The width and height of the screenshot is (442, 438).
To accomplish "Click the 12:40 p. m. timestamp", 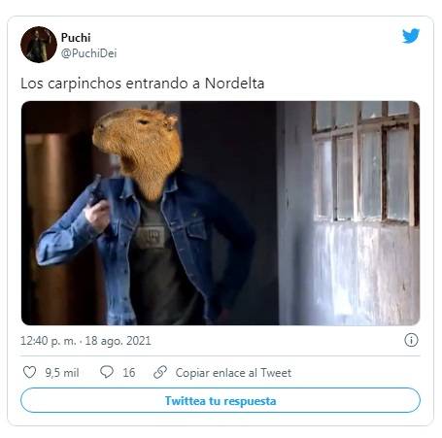I will point(49,341).
